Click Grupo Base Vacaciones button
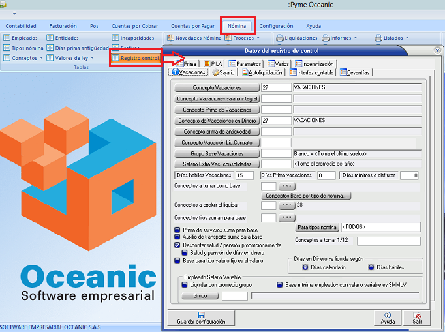Viewport: 445px width, 332px height. [x=217, y=153]
